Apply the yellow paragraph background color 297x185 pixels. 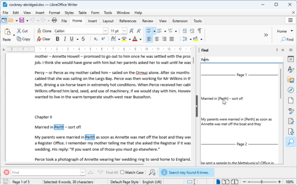(x=195, y=39)
